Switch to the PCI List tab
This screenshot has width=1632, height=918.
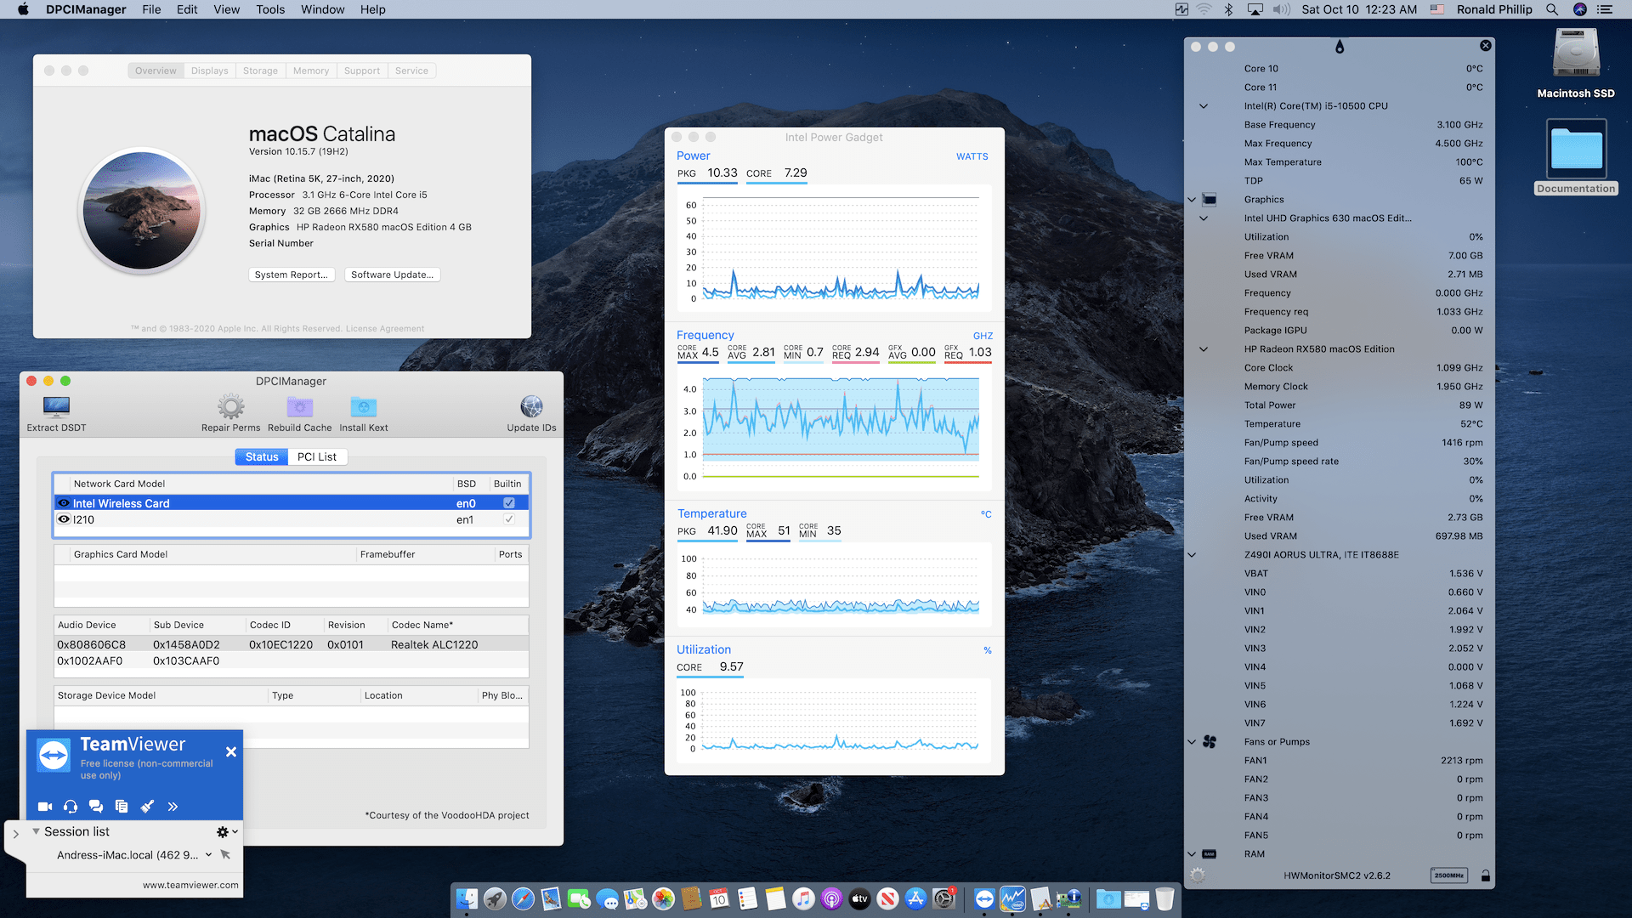coord(316,457)
